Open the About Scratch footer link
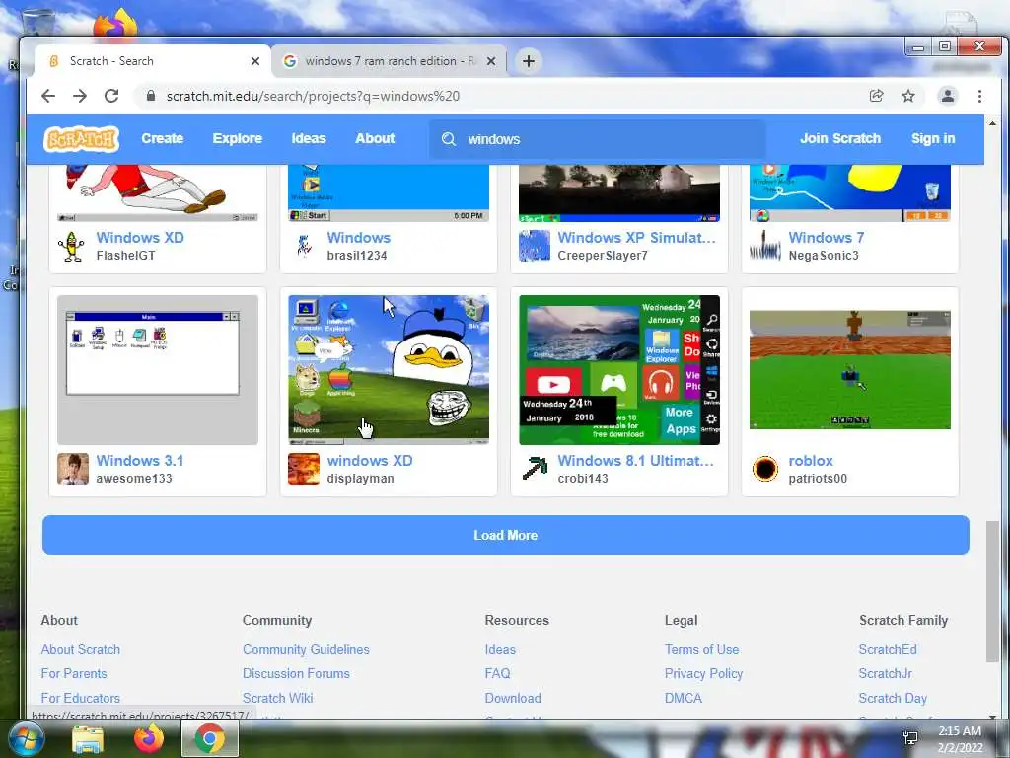The image size is (1010, 758). point(81,649)
